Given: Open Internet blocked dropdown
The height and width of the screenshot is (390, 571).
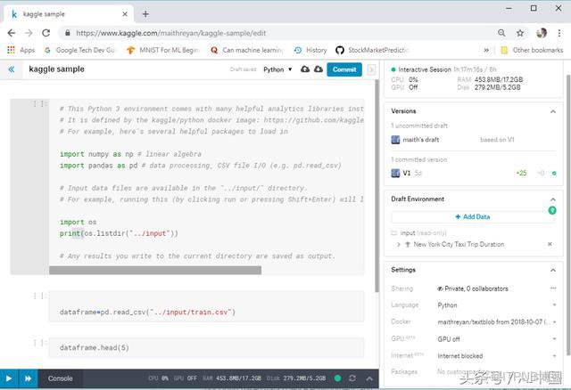Looking at the screenshot, I should point(497,356).
